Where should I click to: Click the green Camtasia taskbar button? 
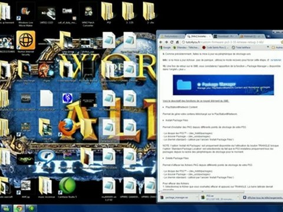point(31,208)
